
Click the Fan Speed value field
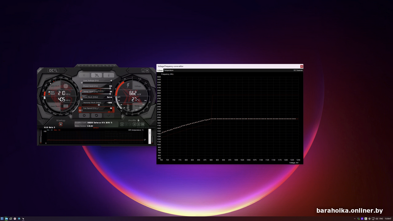coord(111,108)
